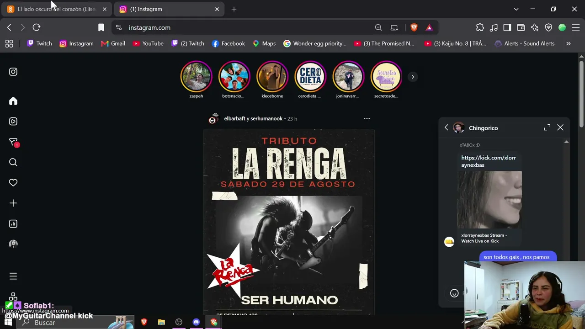Show hidden bookmarks with overflow chevron
The width and height of the screenshot is (585, 329).
569,43
